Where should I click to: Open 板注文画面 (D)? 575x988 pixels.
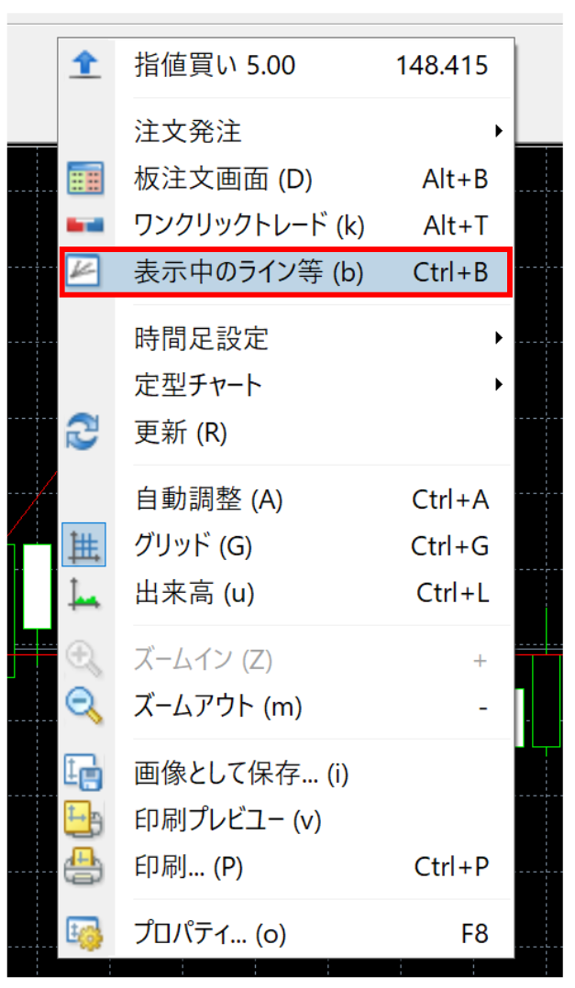(286, 179)
